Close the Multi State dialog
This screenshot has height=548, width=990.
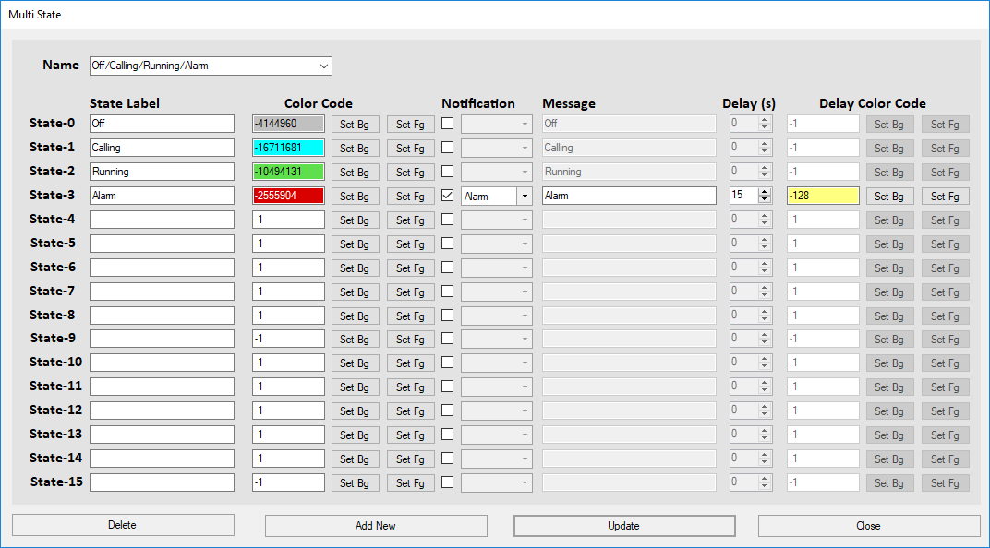(868, 525)
